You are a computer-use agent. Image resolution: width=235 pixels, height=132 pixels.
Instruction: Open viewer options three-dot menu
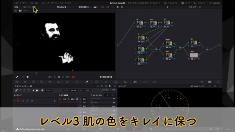pyautogui.click(x=113, y=7)
